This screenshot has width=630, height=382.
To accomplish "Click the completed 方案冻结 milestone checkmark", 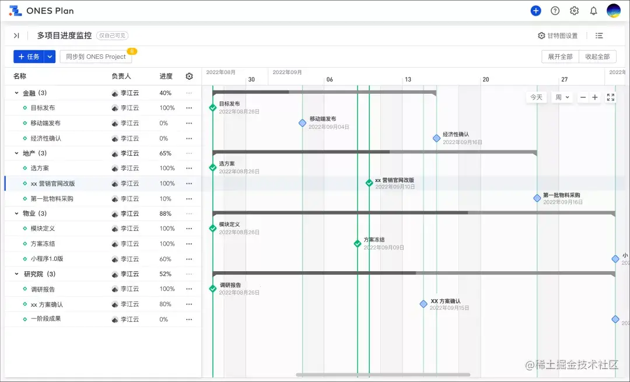I will [x=358, y=244].
